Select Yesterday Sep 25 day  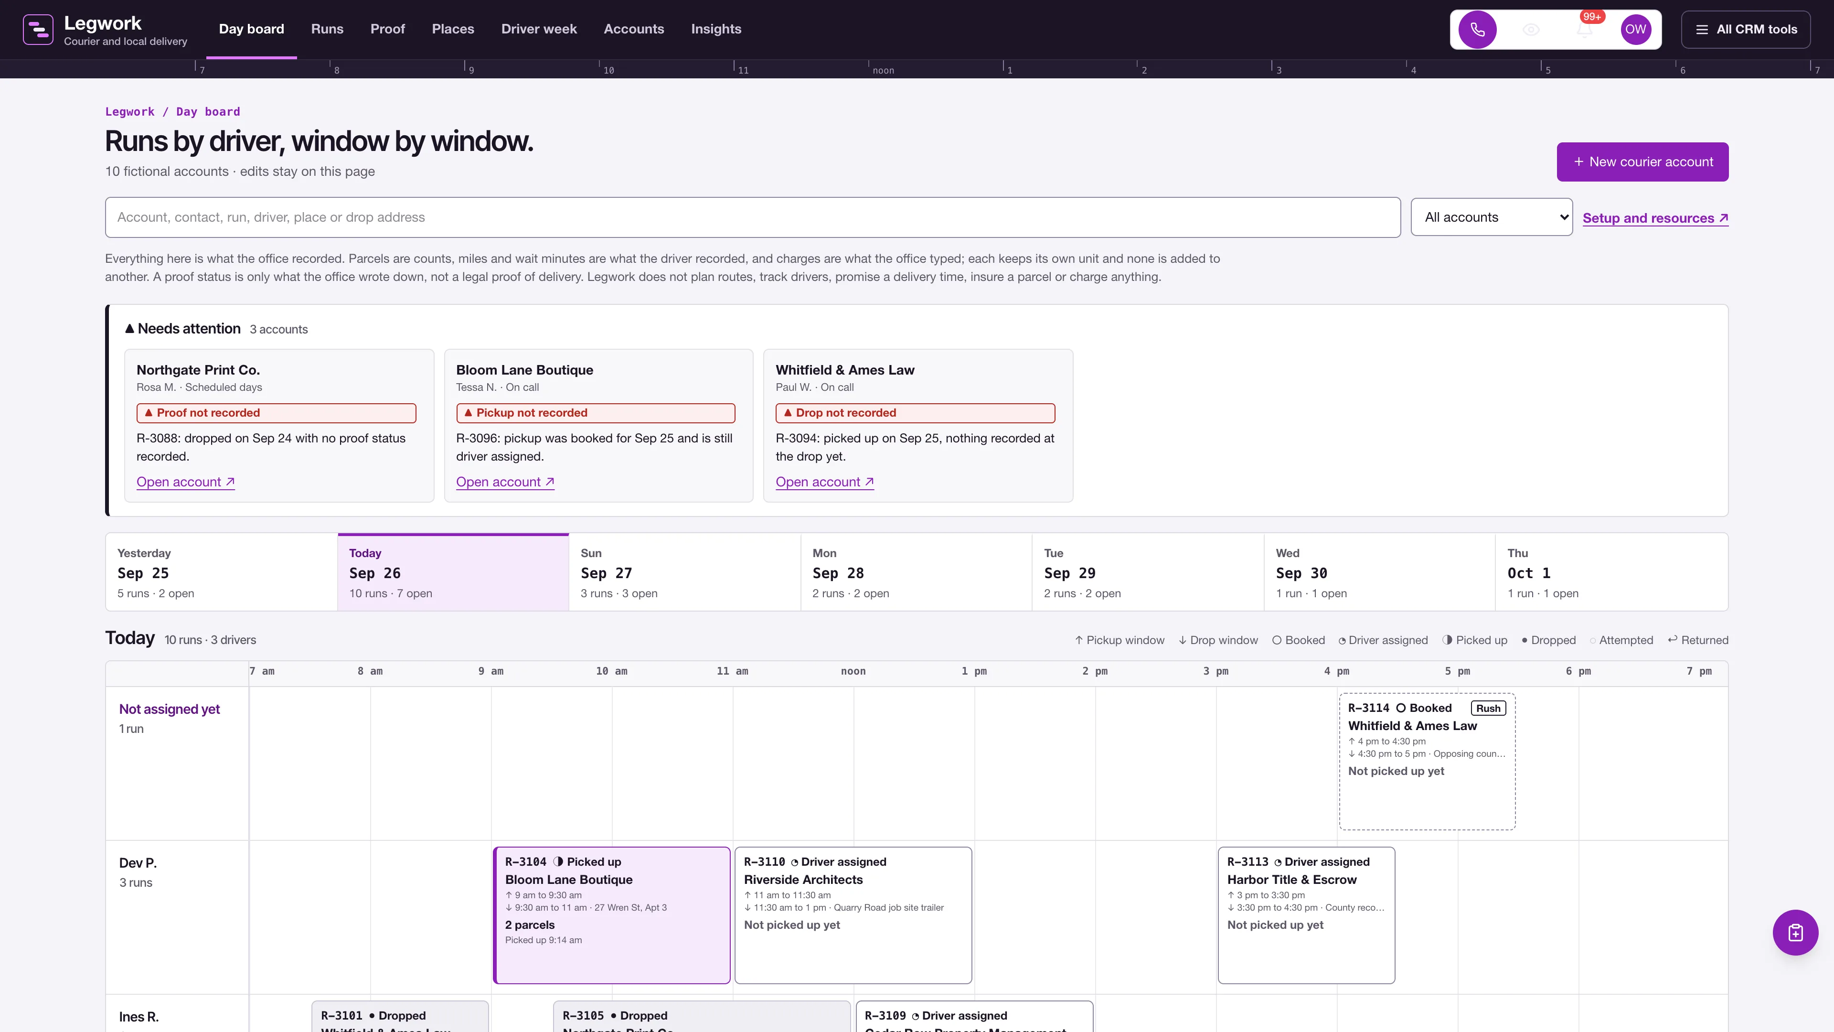(x=222, y=572)
